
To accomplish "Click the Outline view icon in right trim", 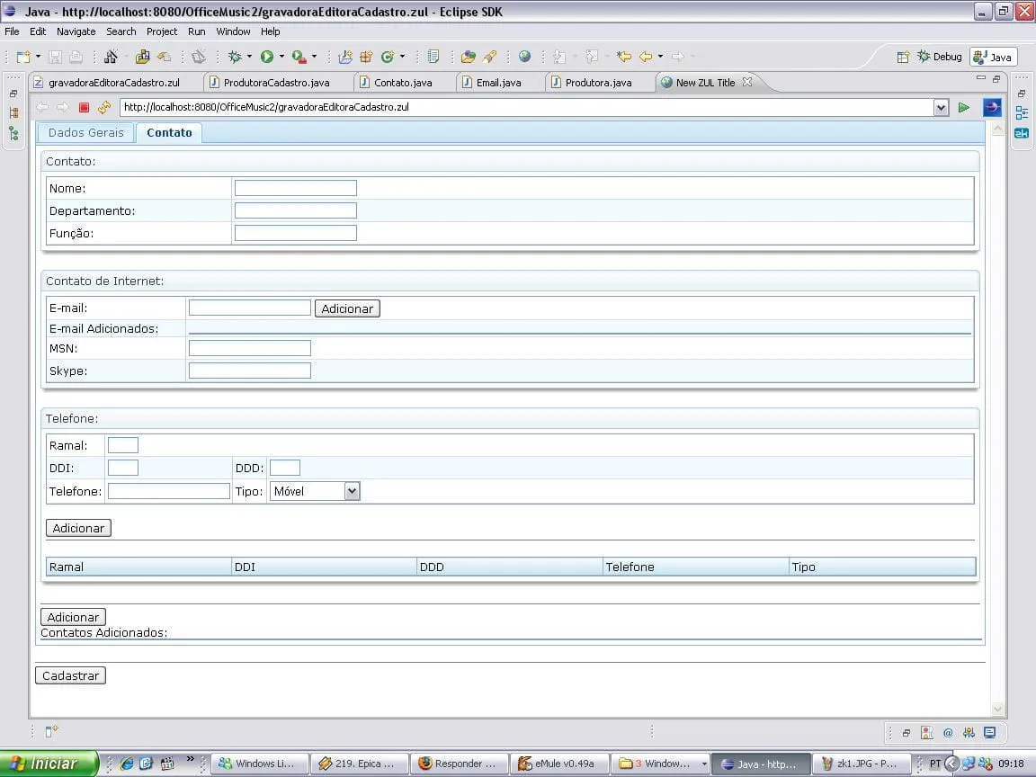I will click(1022, 113).
